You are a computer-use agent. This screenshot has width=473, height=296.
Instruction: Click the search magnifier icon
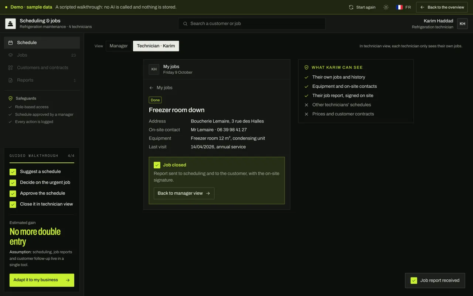point(185,24)
